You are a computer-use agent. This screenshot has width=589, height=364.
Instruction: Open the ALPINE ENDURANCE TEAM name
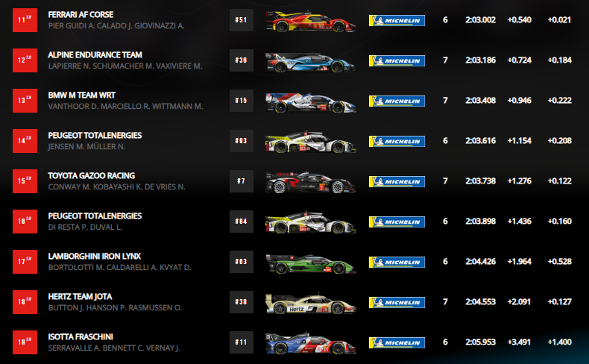click(95, 55)
